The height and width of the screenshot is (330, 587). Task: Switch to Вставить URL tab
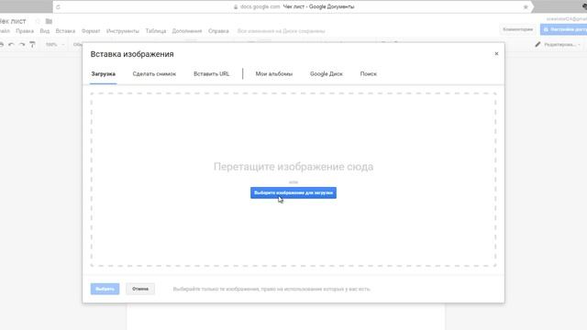coord(212,74)
